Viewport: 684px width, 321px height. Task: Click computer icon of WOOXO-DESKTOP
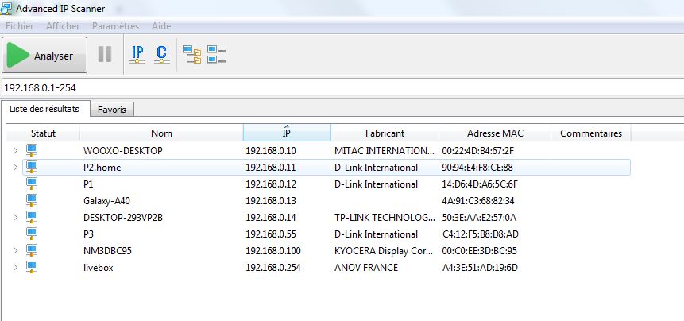tap(32, 151)
